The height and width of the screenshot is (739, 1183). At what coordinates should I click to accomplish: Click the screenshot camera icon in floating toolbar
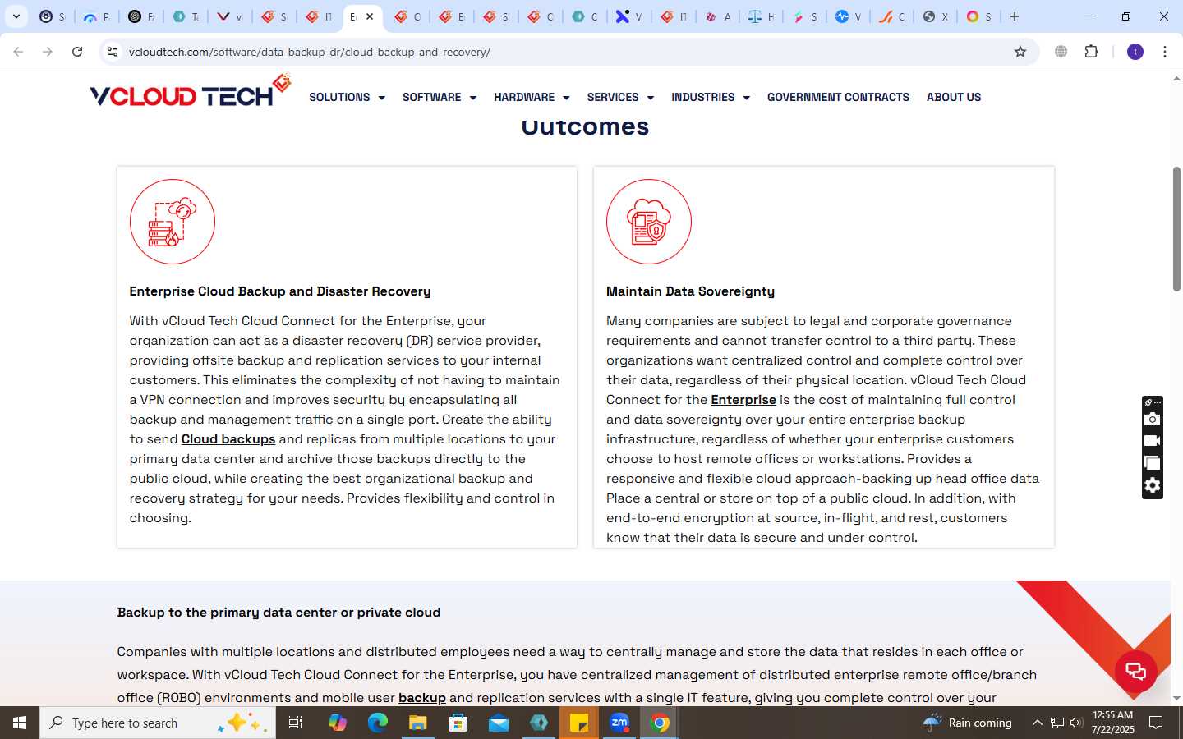point(1152,419)
